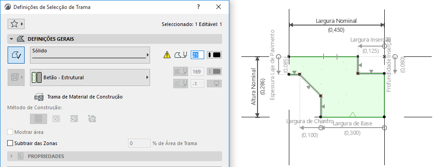Click the help question mark button
The width and height of the screenshot is (438, 167).
198,7
